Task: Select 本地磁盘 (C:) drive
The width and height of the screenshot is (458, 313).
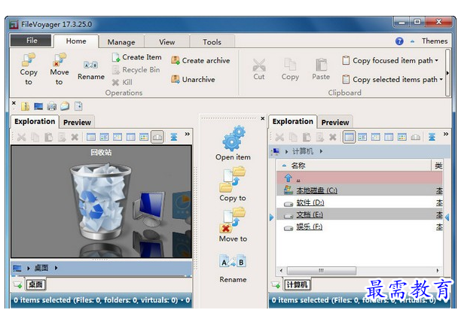Action: click(x=359, y=190)
